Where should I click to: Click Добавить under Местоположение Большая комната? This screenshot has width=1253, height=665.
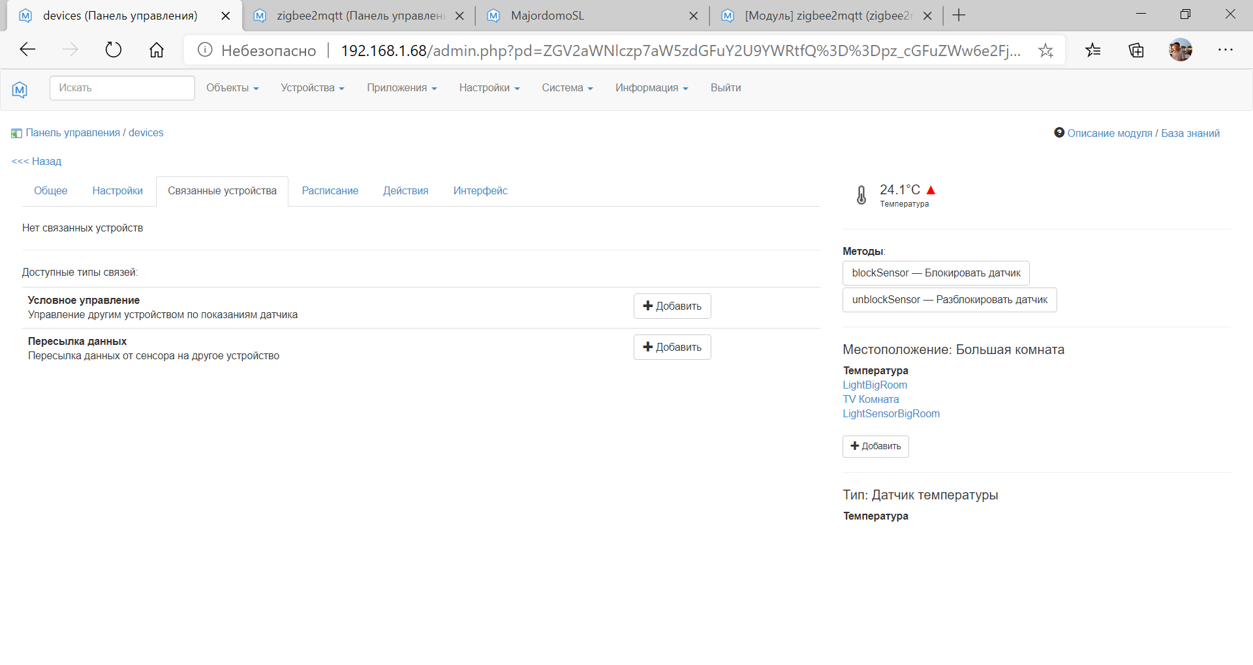[x=876, y=447]
